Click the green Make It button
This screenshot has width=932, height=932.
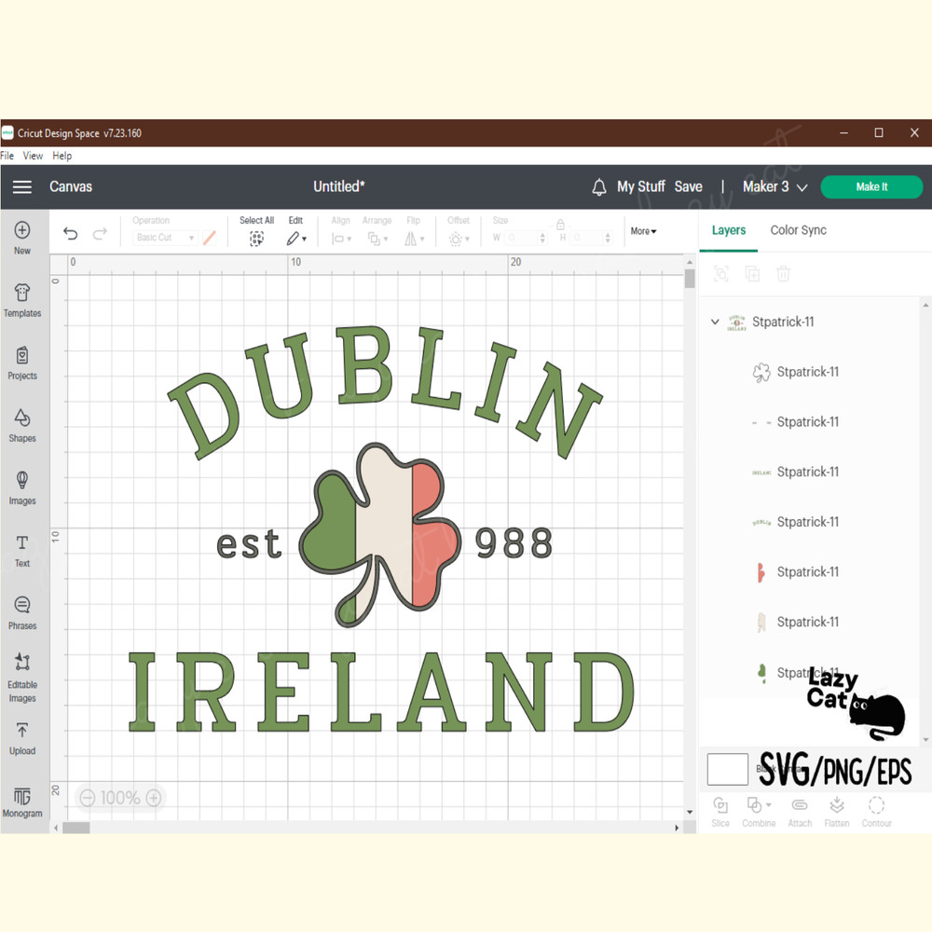pos(871,186)
